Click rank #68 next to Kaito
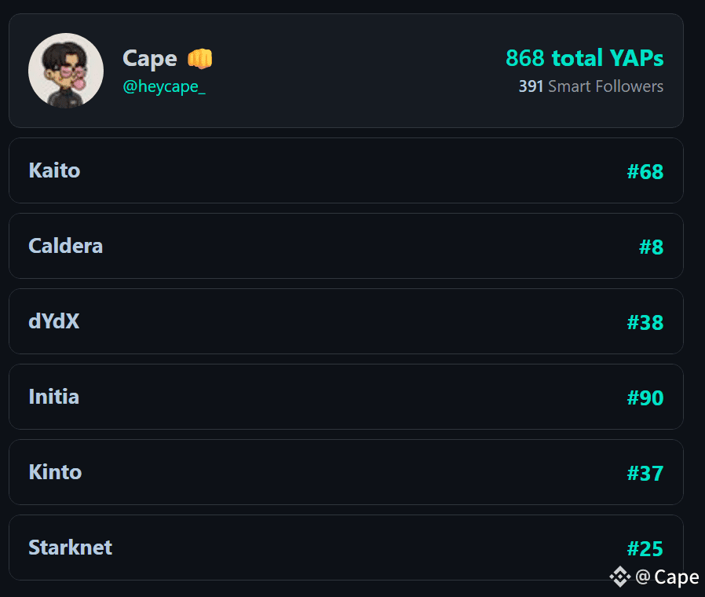 pos(645,171)
